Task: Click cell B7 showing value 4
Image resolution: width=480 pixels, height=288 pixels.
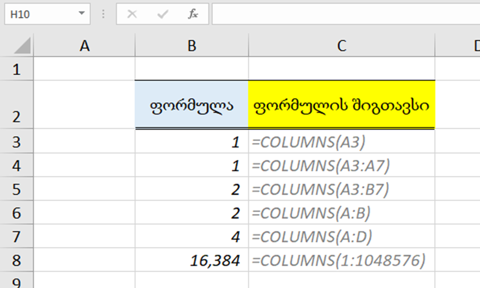Action: [192, 236]
